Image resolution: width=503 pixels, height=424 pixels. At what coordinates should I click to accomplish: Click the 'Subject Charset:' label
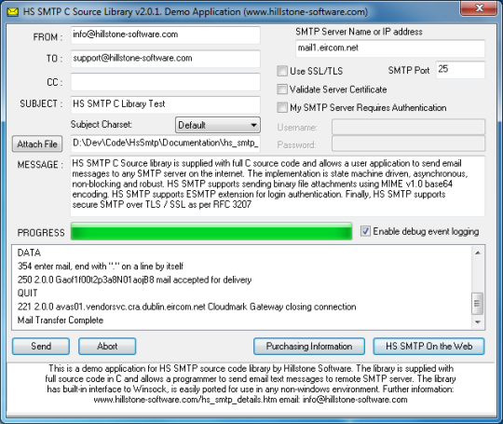pyautogui.click(x=101, y=124)
